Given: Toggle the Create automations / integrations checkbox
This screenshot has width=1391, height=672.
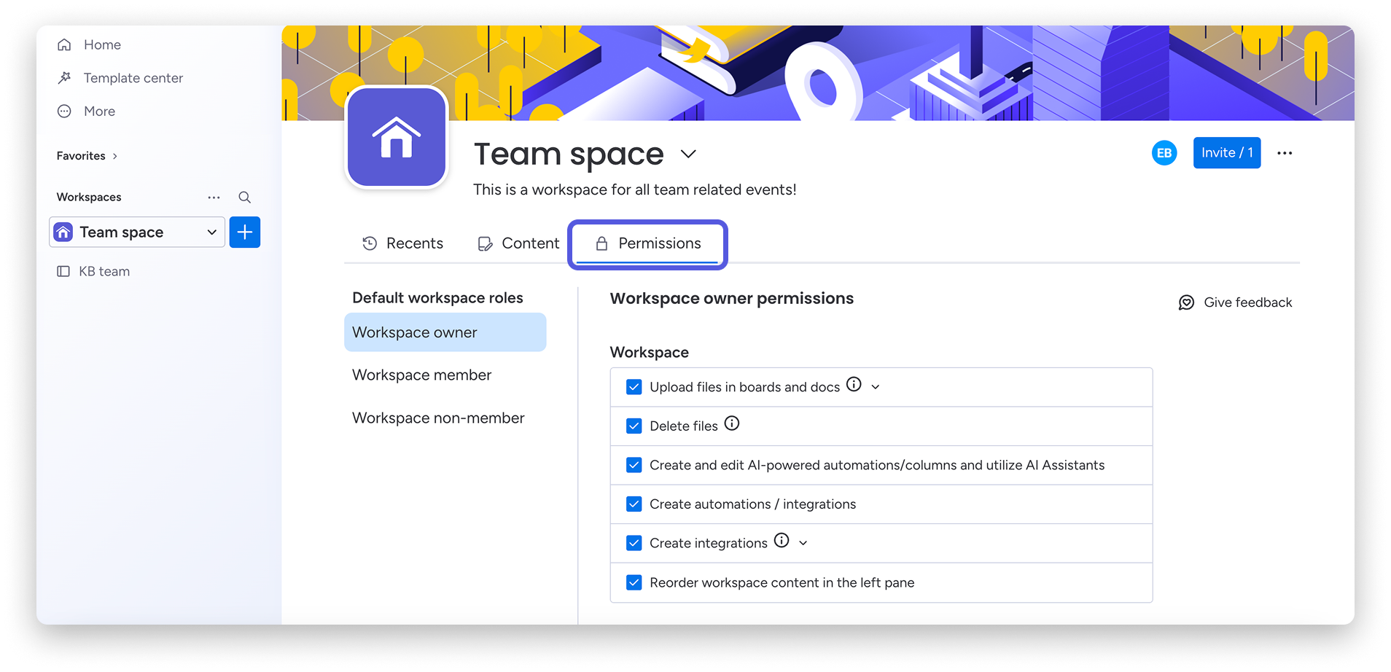Looking at the screenshot, I should tap(634, 504).
